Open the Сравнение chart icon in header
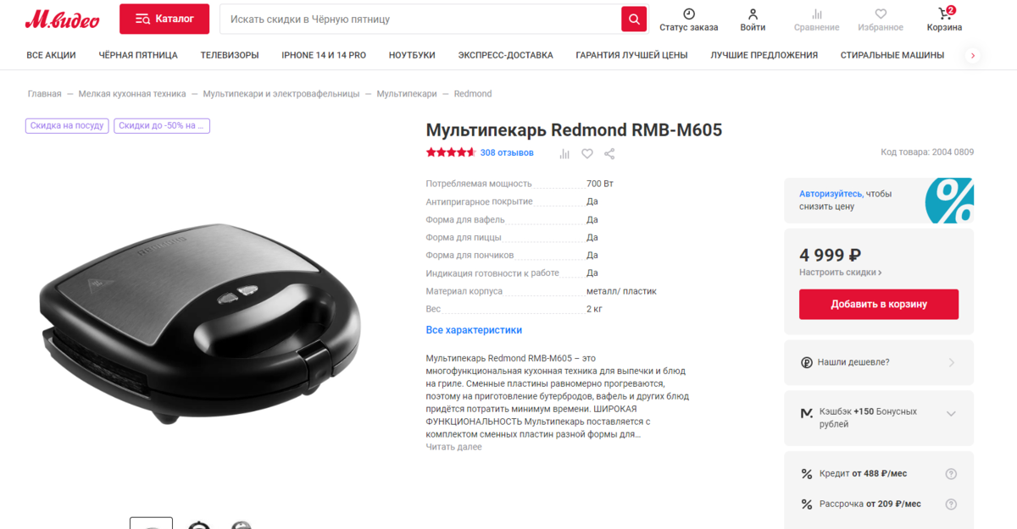Image resolution: width=1017 pixels, height=529 pixels. pos(817,14)
